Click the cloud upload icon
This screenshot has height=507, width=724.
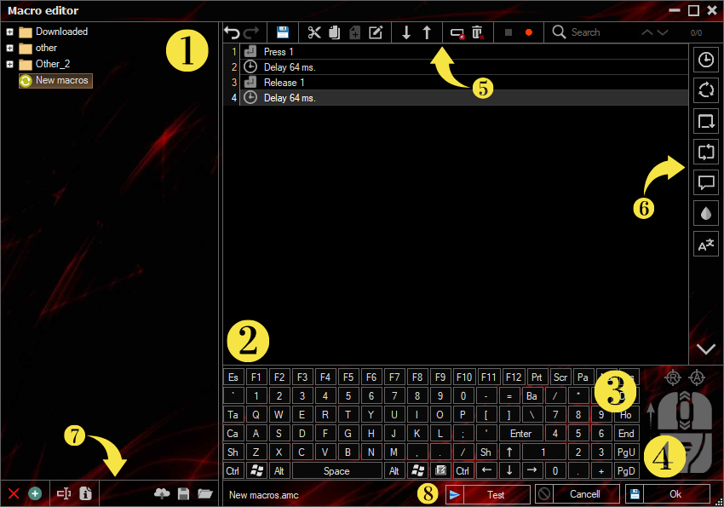[162, 493]
